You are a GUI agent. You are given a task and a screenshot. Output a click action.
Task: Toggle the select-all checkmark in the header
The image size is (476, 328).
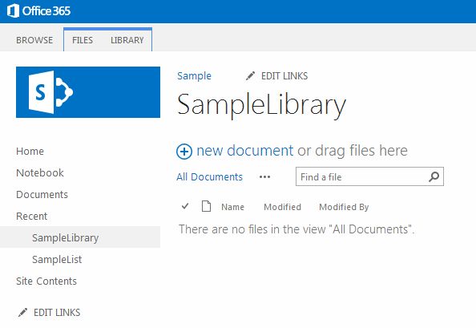point(185,207)
